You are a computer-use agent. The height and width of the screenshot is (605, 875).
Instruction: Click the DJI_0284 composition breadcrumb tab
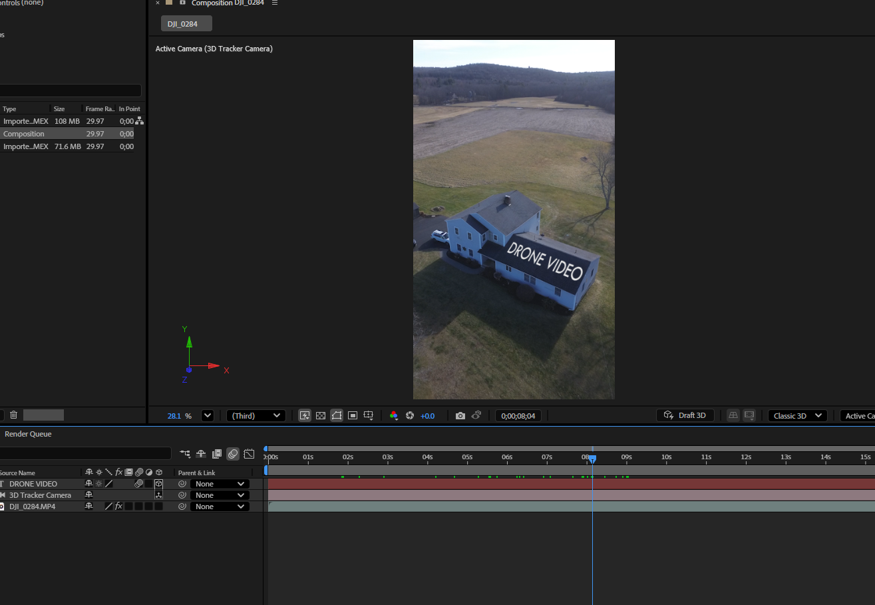[186, 24]
